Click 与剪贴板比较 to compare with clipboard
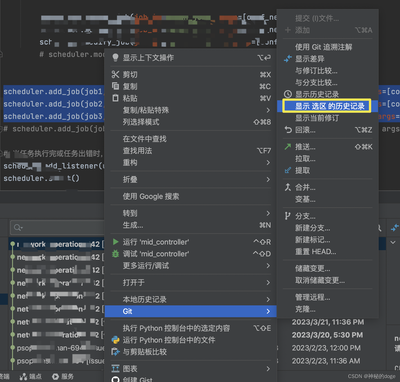 pos(145,352)
